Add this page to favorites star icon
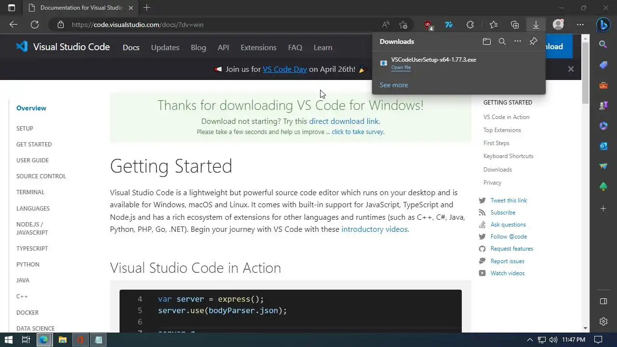617x347 pixels. point(403,25)
